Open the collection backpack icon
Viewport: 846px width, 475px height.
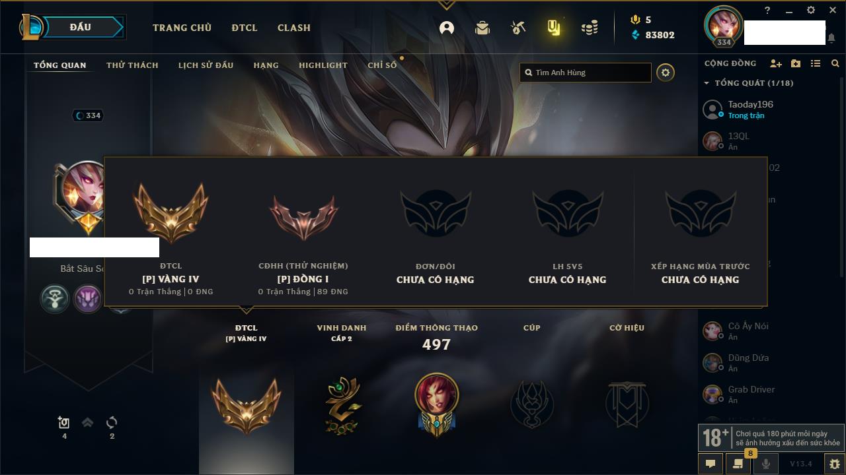(482, 28)
